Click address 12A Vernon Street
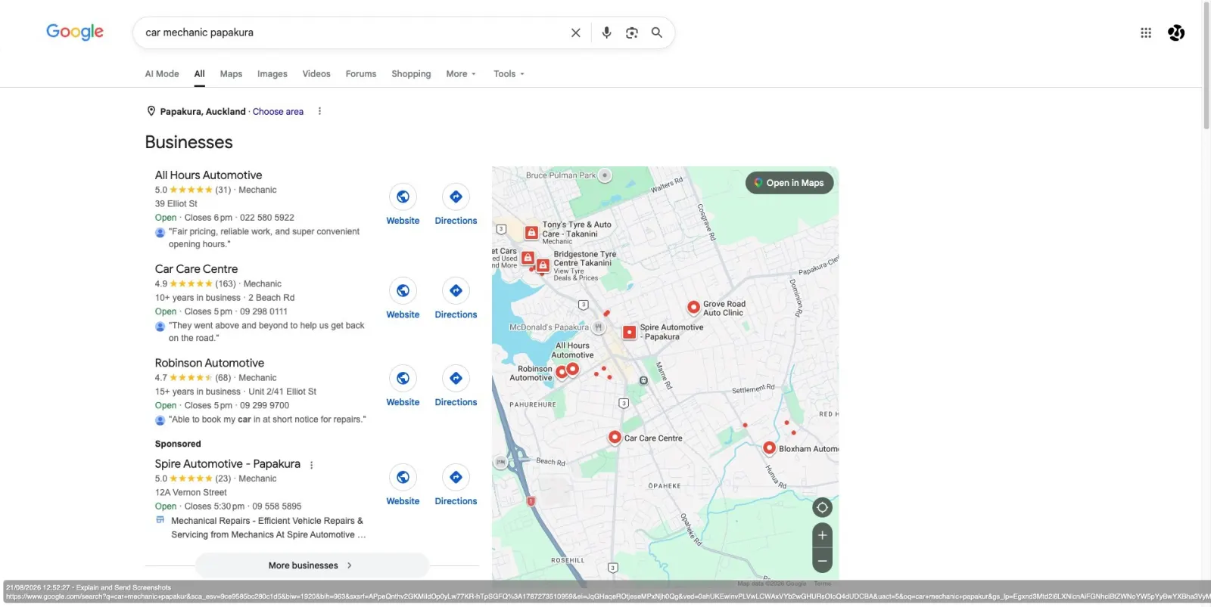 coord(191,492)
